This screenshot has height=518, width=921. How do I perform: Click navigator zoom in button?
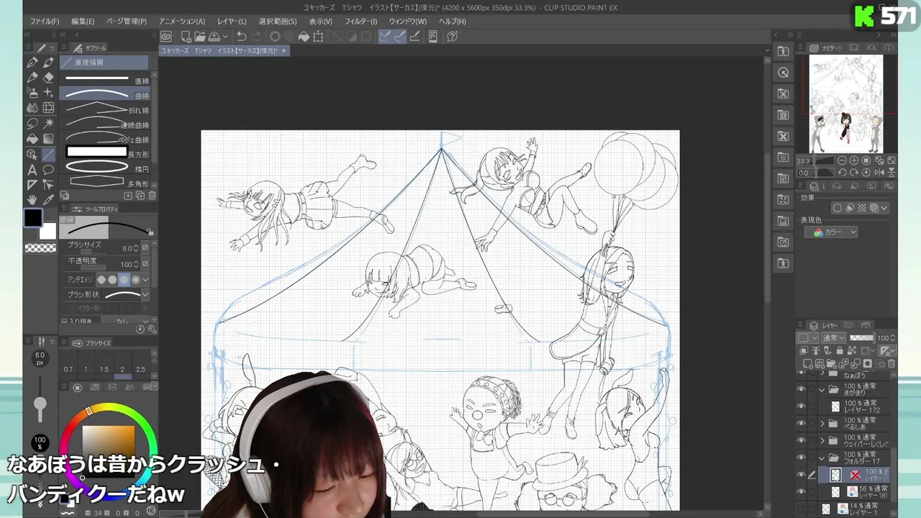click(854, 160)
